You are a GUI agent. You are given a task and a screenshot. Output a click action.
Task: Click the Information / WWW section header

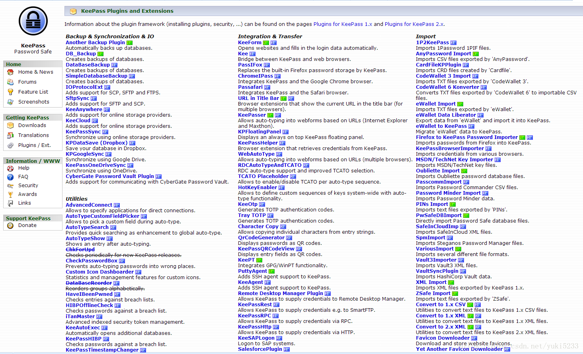[x=33, y=161]
